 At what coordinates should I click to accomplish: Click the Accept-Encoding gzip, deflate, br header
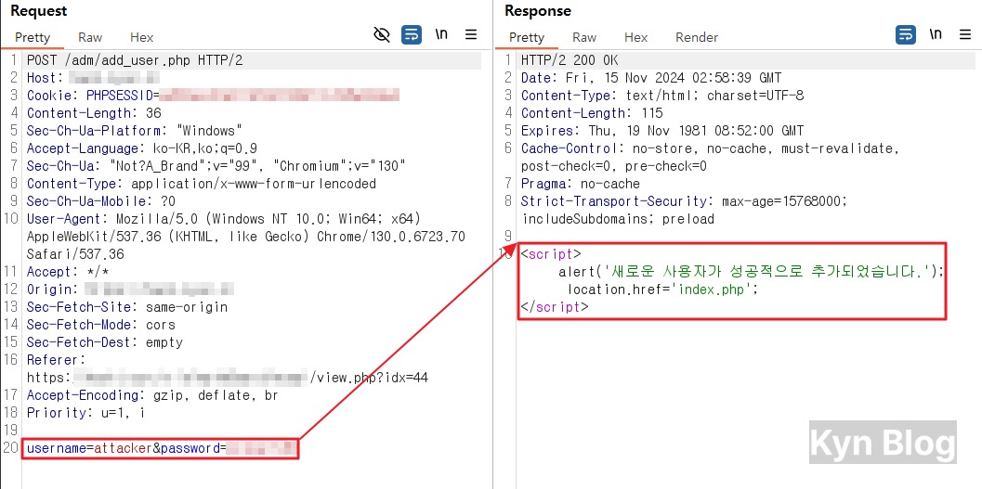pos(152,395)
